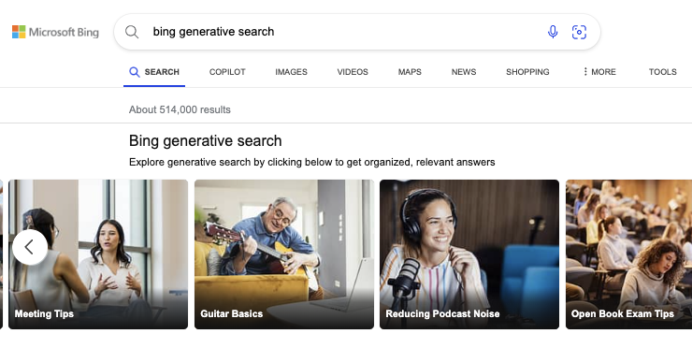Start voice search with microphone icon
The image size is (692, 348).
click(553, 32)
